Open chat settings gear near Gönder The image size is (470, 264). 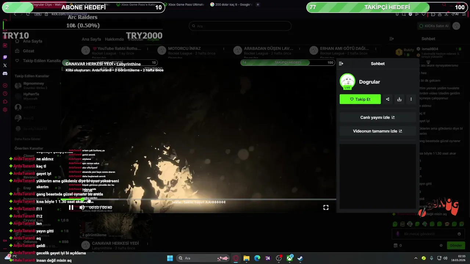click(441, 245)
